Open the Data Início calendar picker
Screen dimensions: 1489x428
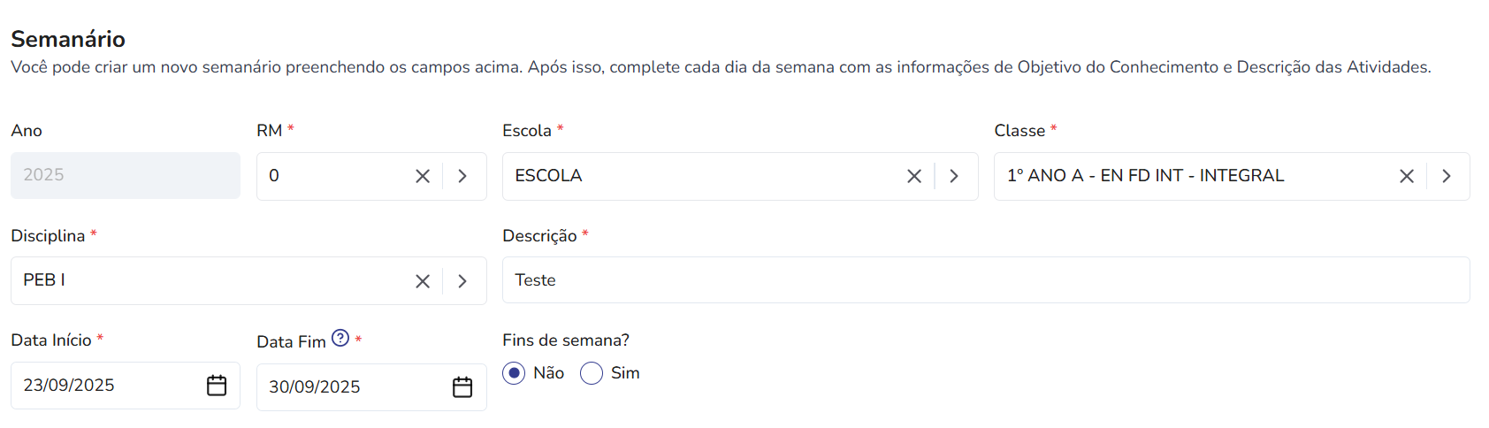(217, 386)
